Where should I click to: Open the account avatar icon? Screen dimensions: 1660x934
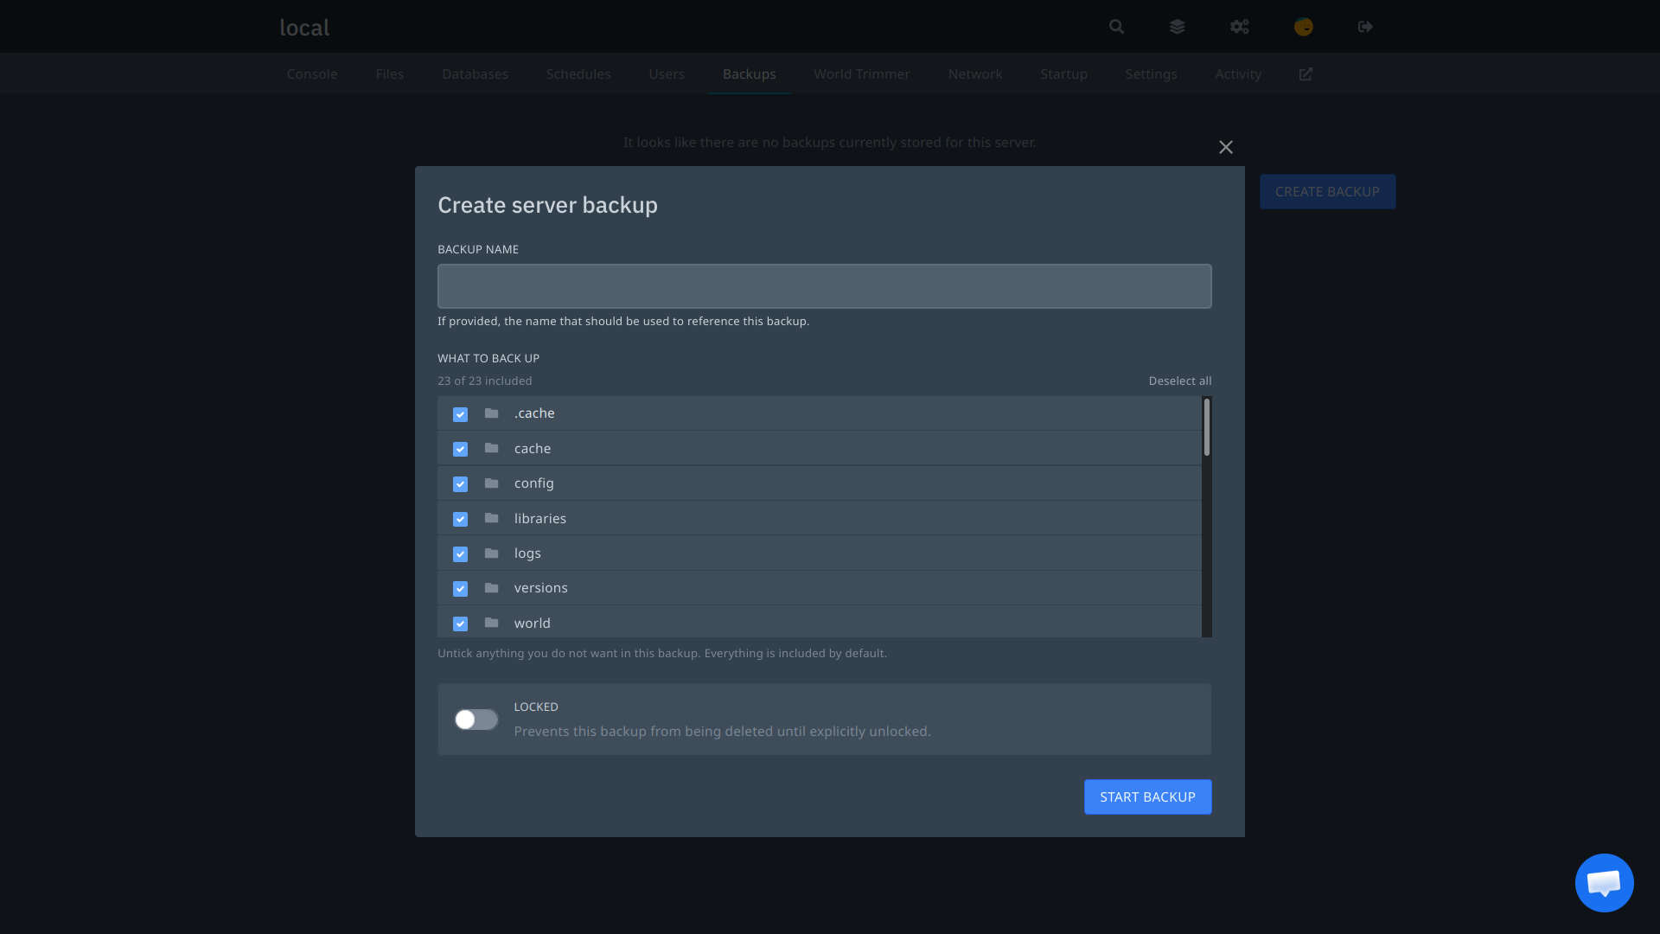click(1304, 27)
